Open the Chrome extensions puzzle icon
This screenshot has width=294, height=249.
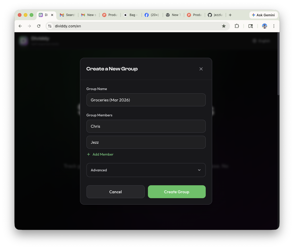pyautogui.click(x=237, y=26)
